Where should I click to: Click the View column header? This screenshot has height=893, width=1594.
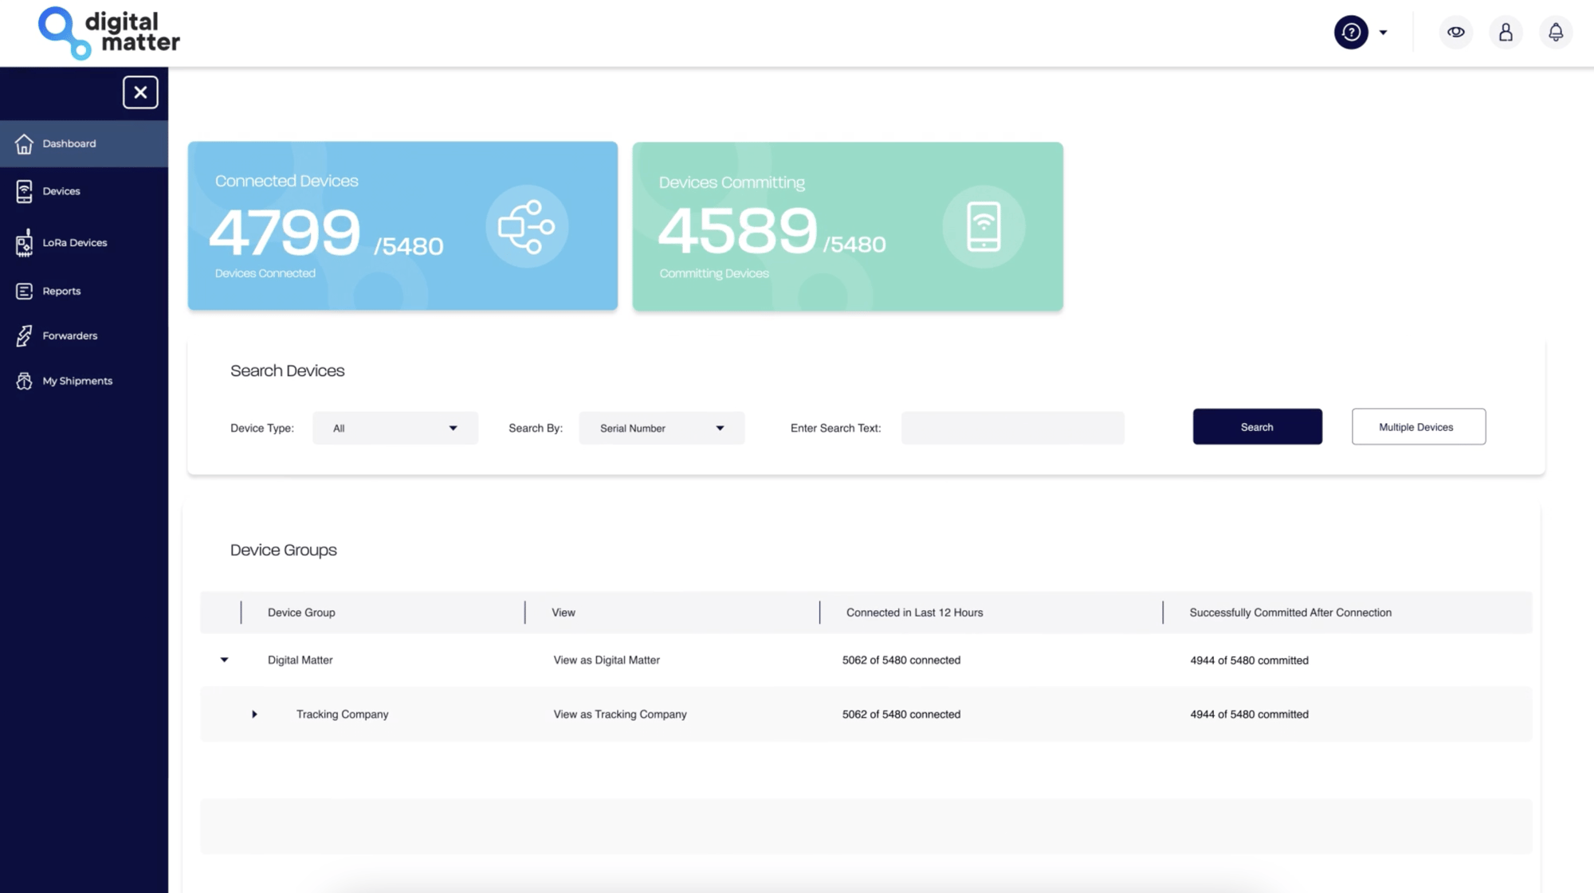point(563,613)
